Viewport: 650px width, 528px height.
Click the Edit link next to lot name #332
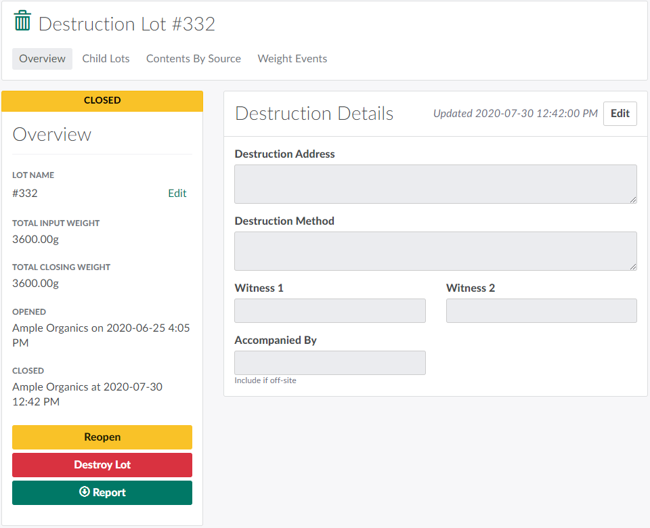[177, 194]
